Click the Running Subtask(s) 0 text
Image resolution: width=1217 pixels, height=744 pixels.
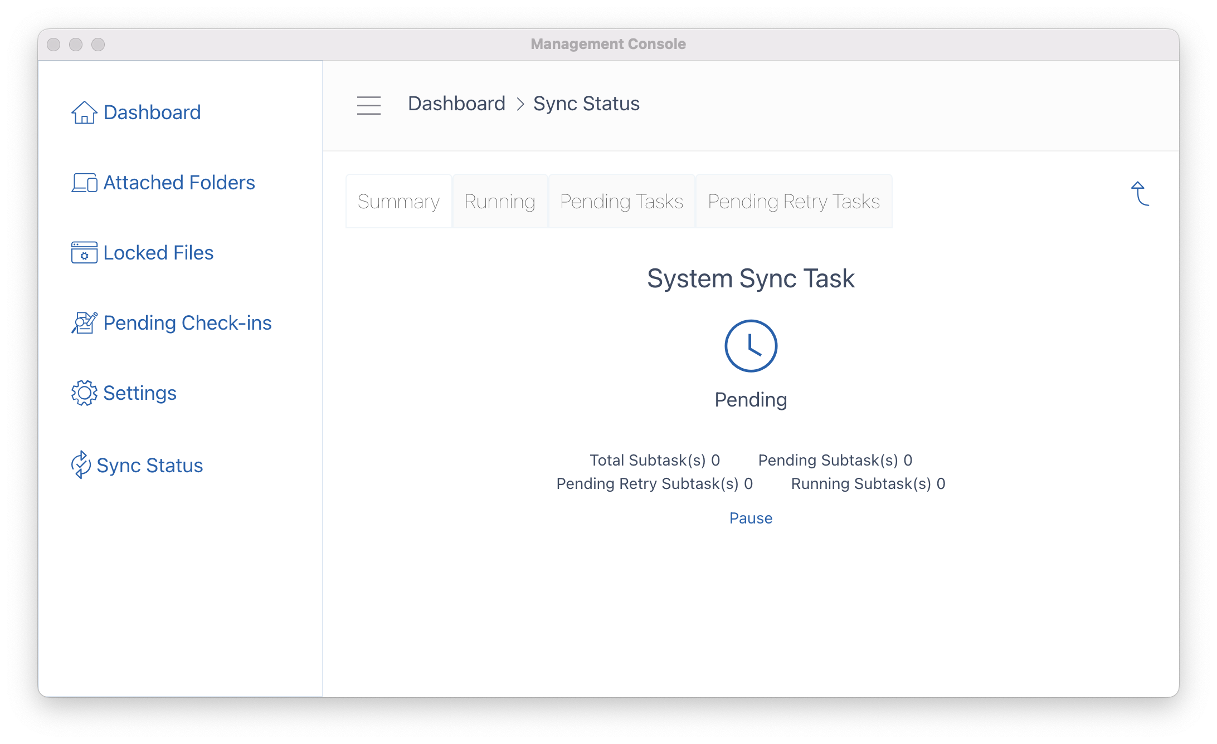(868, 484)
